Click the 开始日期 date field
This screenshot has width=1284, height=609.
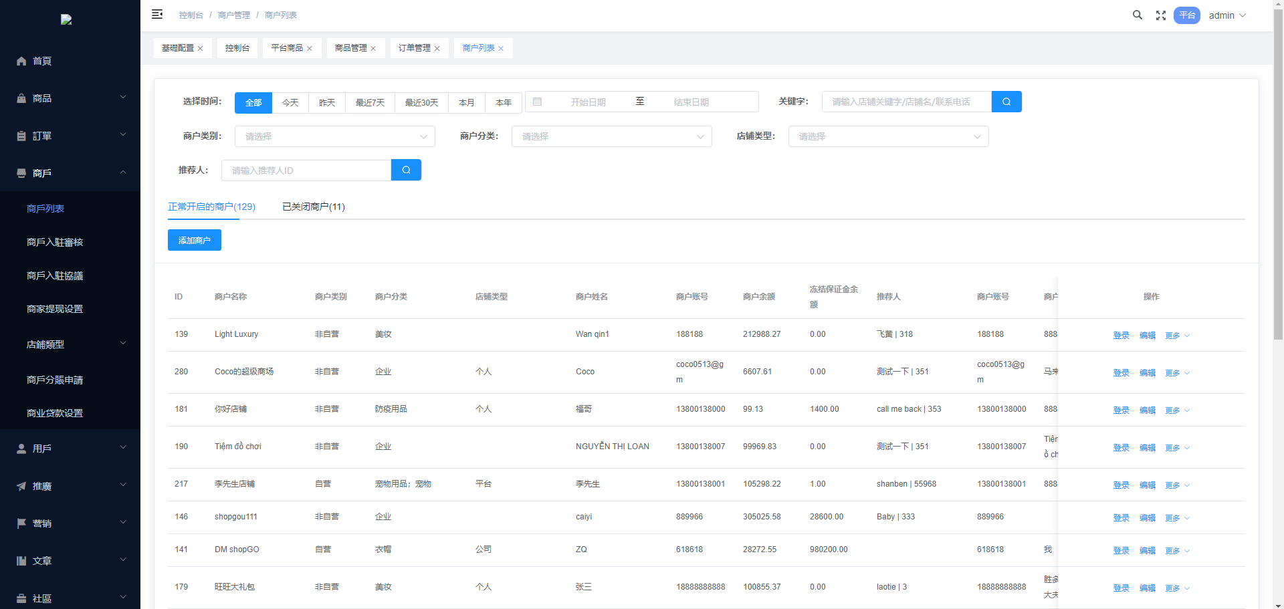(587, 102)
